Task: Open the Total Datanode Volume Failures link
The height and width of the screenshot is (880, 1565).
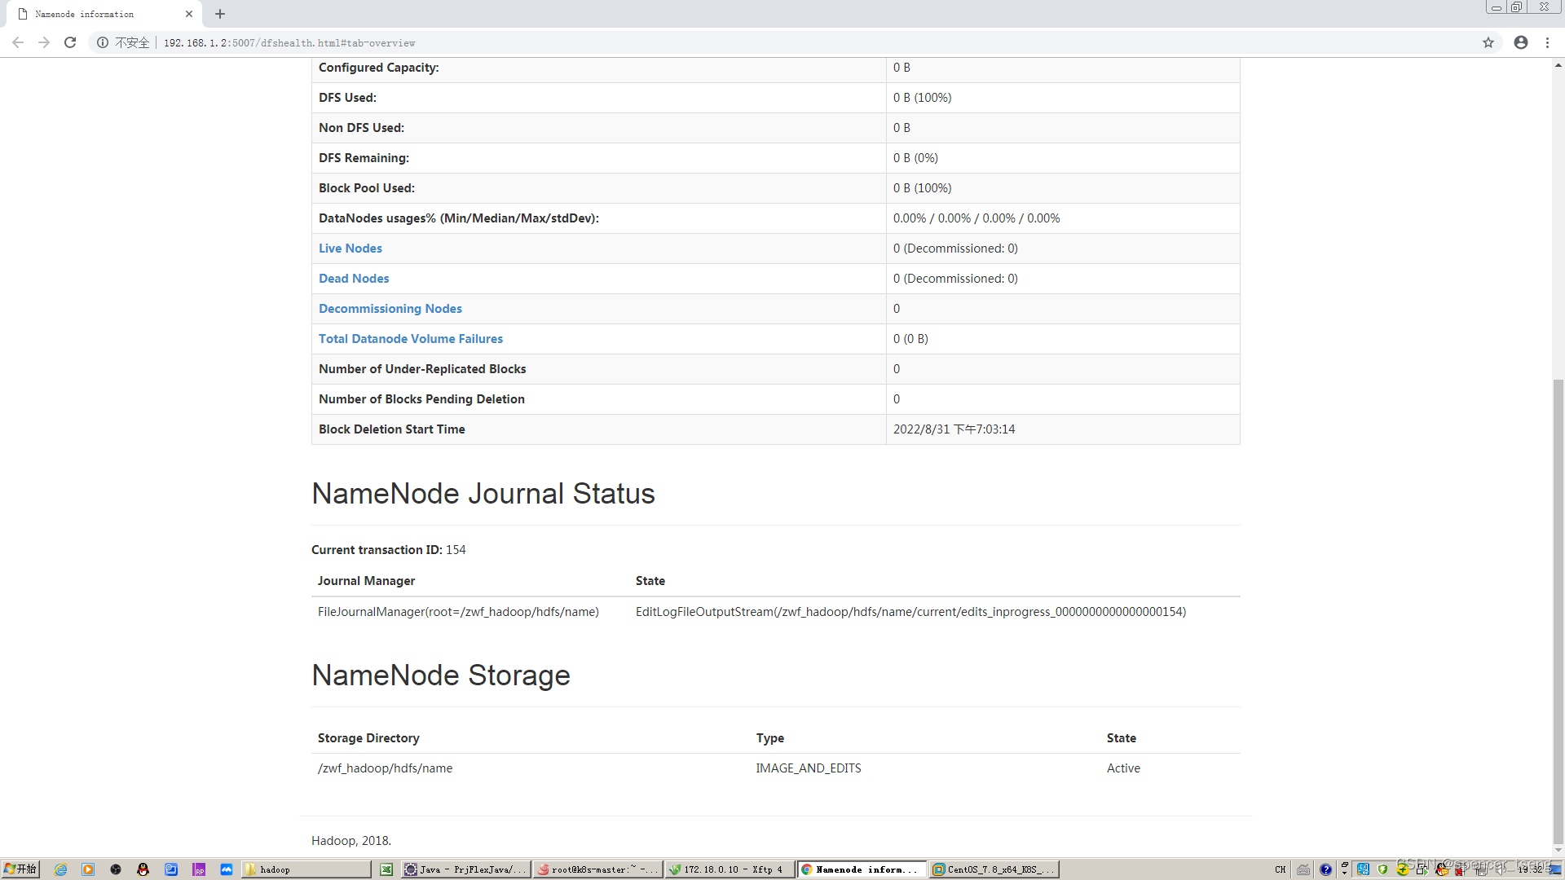Action: tap(411, 338)
